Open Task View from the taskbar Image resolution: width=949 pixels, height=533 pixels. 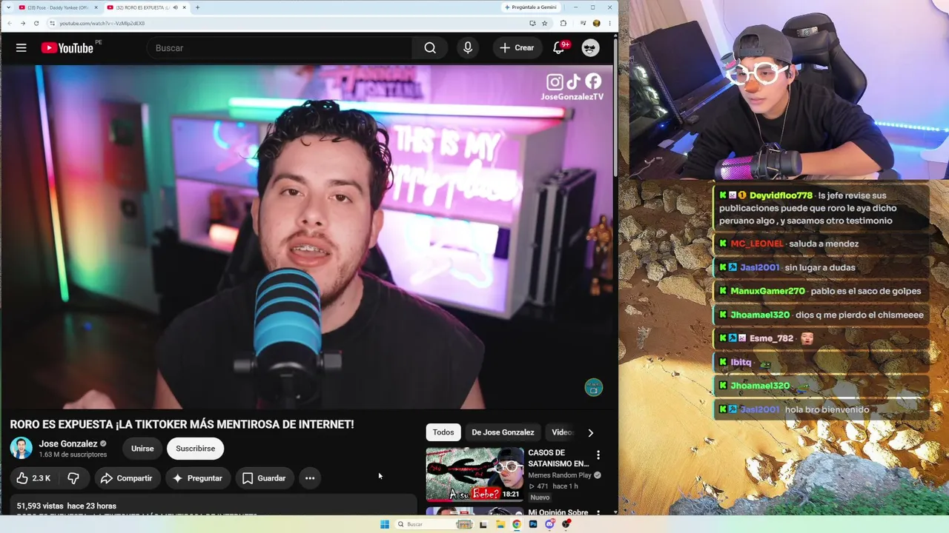click(x=483, y=524)
